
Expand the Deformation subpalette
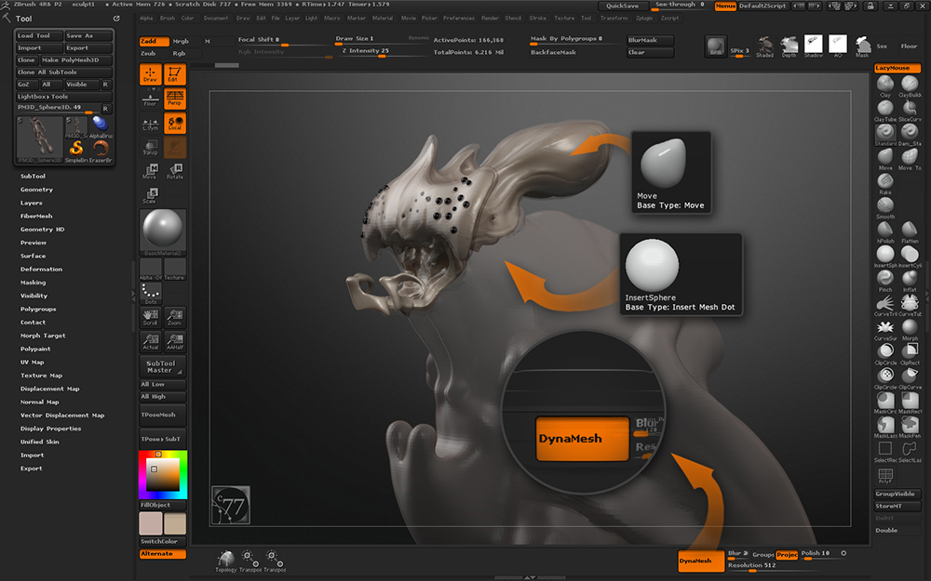pyautogui.click(x=41, y=270)
